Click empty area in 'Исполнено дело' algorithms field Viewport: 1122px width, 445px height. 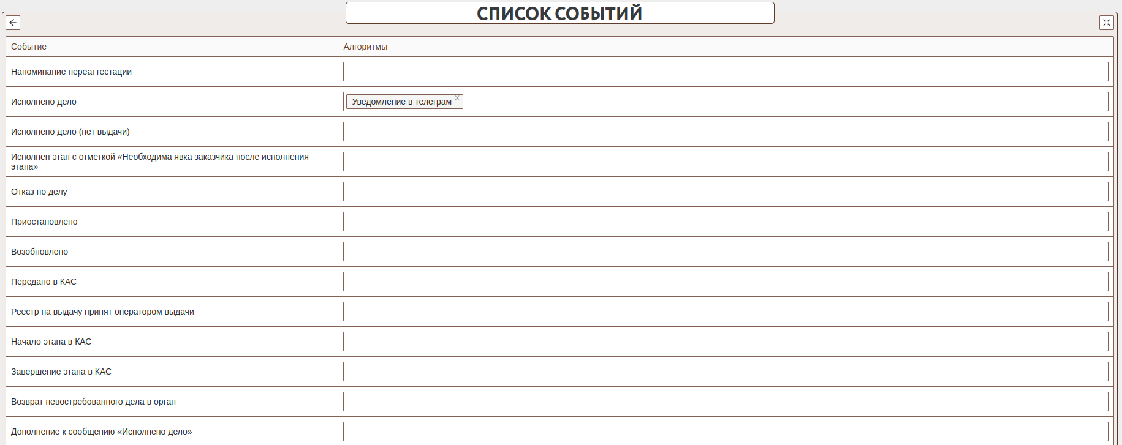coord(784,102)
